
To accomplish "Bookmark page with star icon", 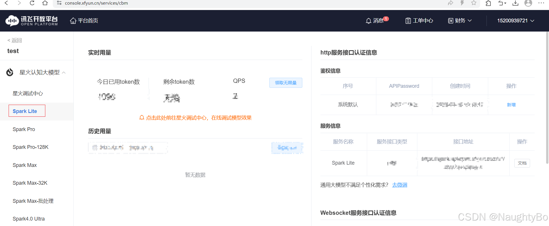I will [x=474, y=3].
